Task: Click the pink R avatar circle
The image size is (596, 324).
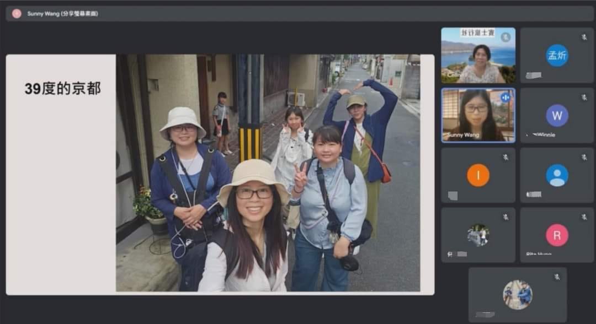Action: pyautogui.click(x=557, y=235)
